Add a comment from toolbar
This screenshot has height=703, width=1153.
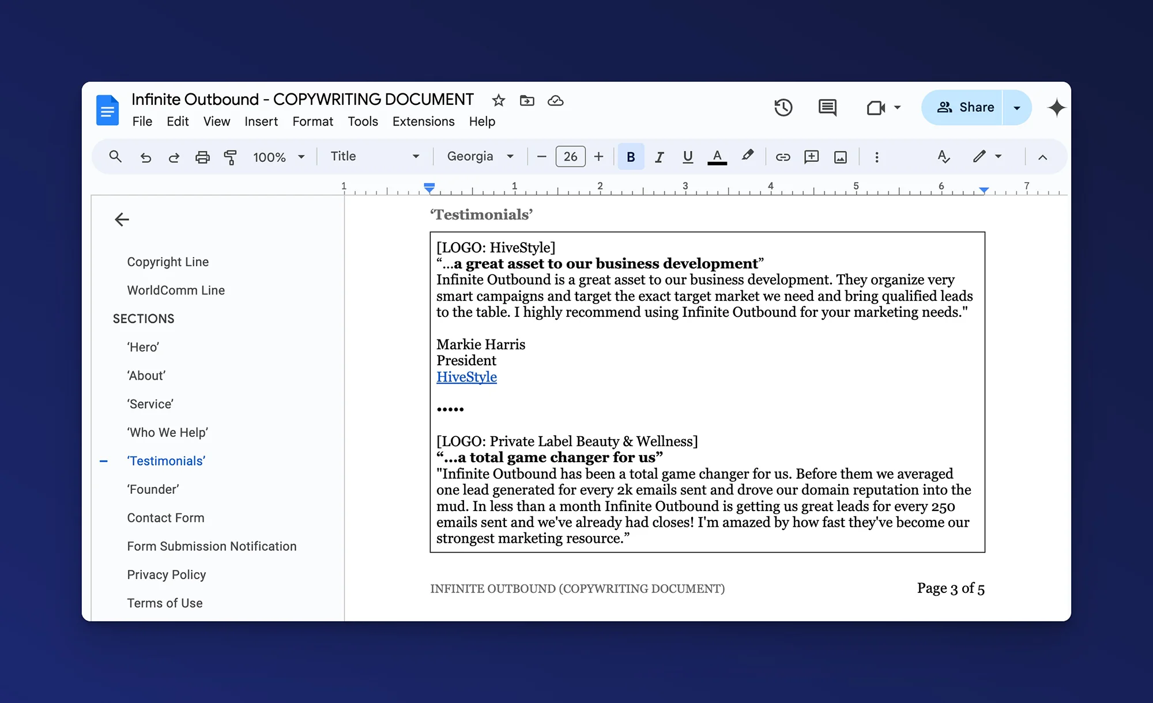(x=811, y=157)
